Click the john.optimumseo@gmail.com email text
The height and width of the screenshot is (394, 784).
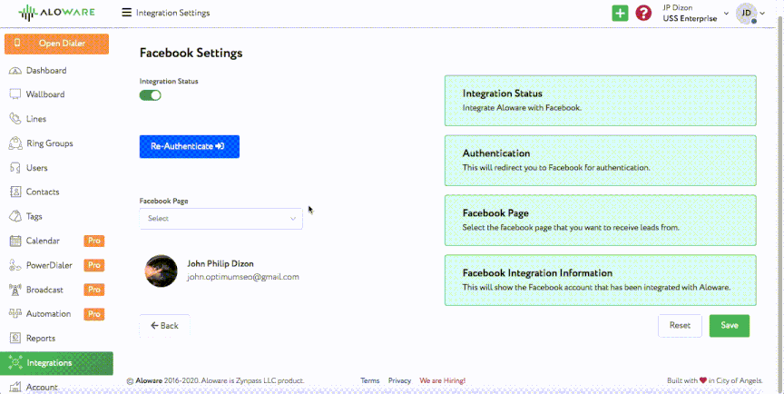coord(243,277)
